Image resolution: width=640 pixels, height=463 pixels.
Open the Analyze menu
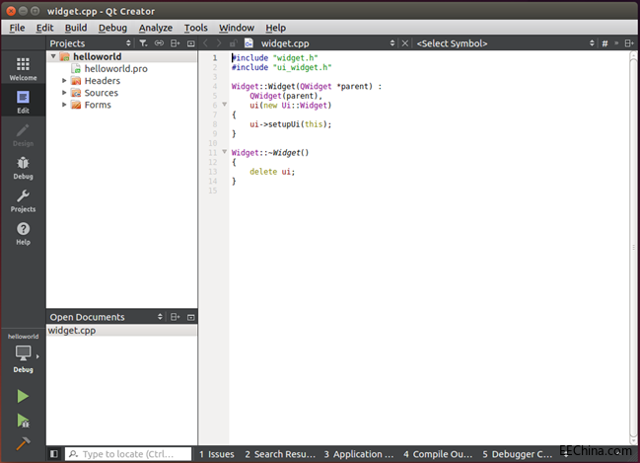click(x=156, y=28)
